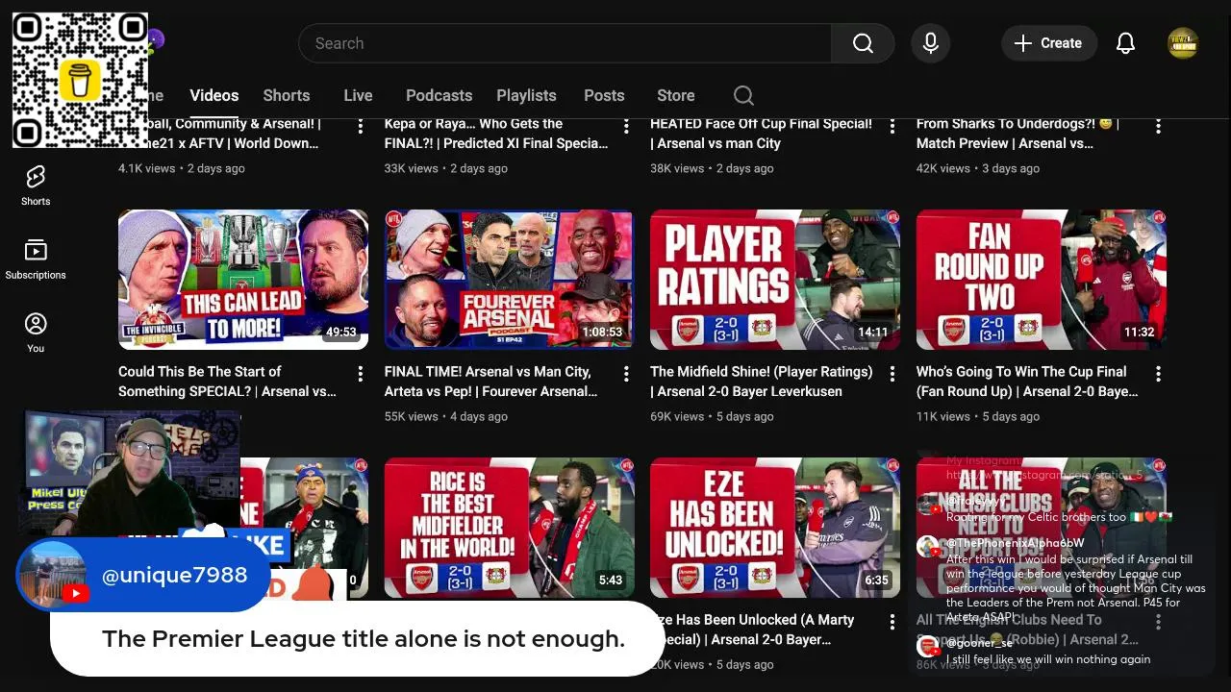Open Kepa or Raya video title
Image resolution: width=1231 pixels, height=692 pixels.
496,134
